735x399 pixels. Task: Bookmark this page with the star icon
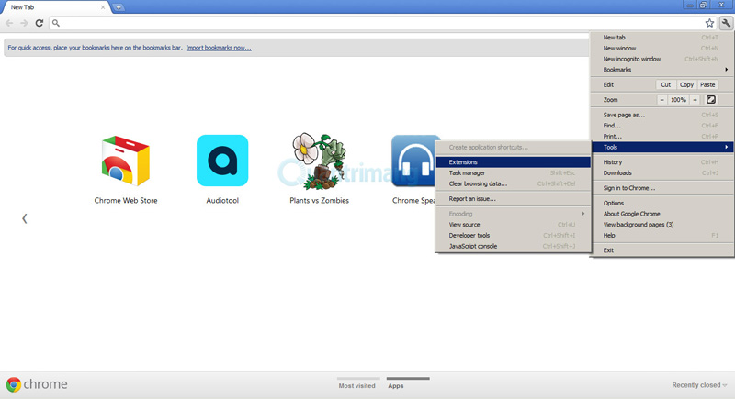(709, 23)
